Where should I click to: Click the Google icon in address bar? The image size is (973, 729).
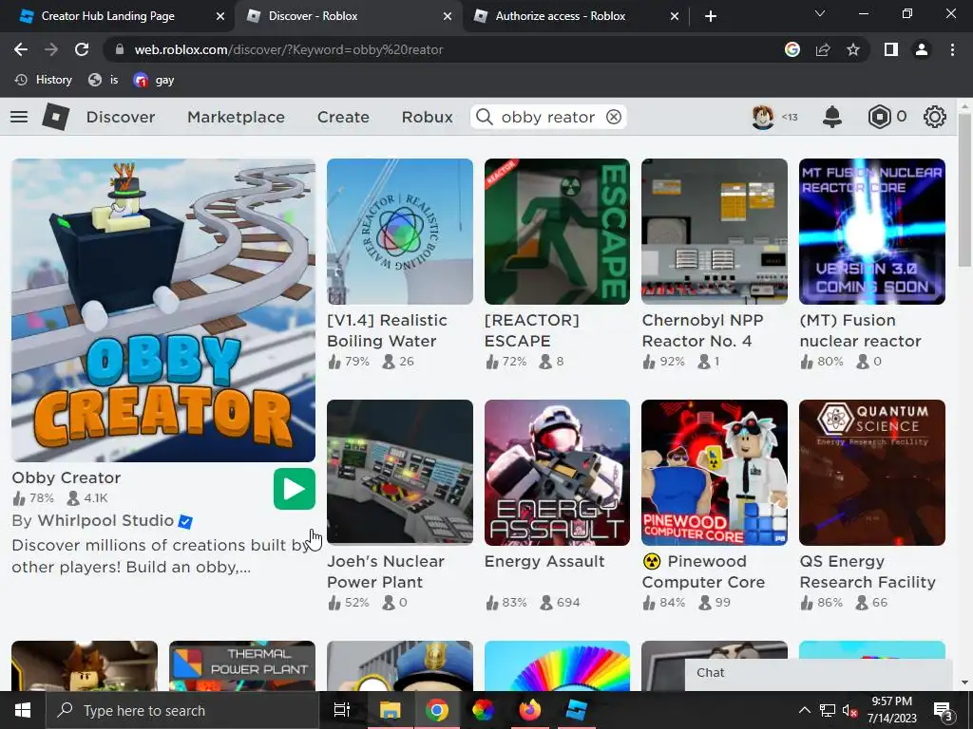(792, 49)
